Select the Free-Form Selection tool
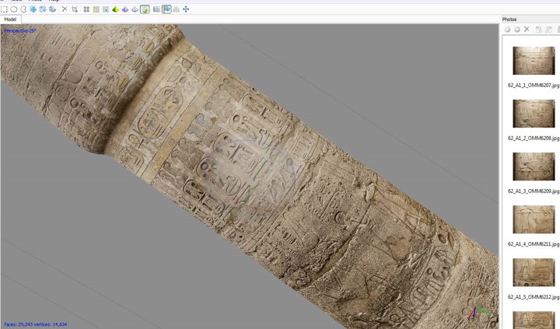The width and height of the screenshot is (560, 329). click(23, 9)
